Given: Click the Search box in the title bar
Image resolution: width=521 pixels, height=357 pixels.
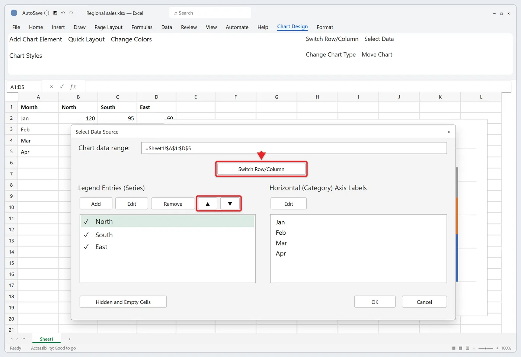Looking at the screenshot, I should click(210, 13).
